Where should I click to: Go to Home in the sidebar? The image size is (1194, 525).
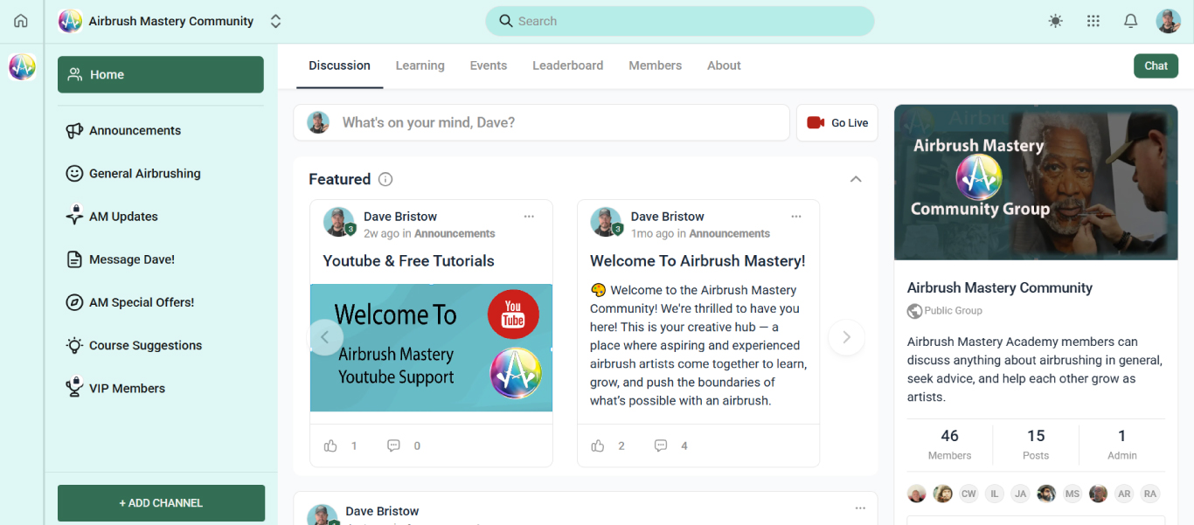pos(161,74)
